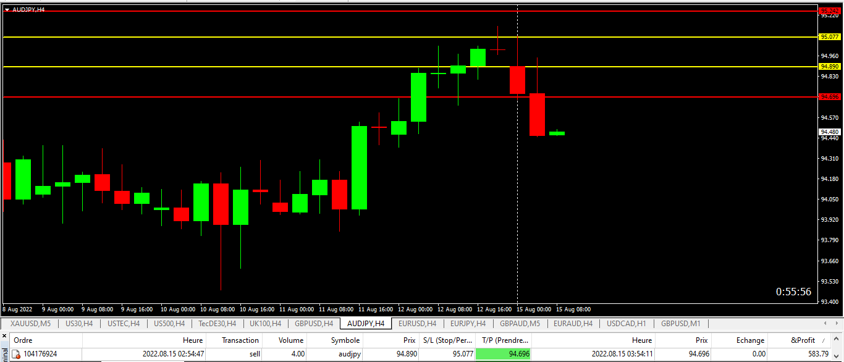Viewport: 844px width, 362px height.
Task: Switch to the US500,H4 chart tab
Action: tap(169, 323)
